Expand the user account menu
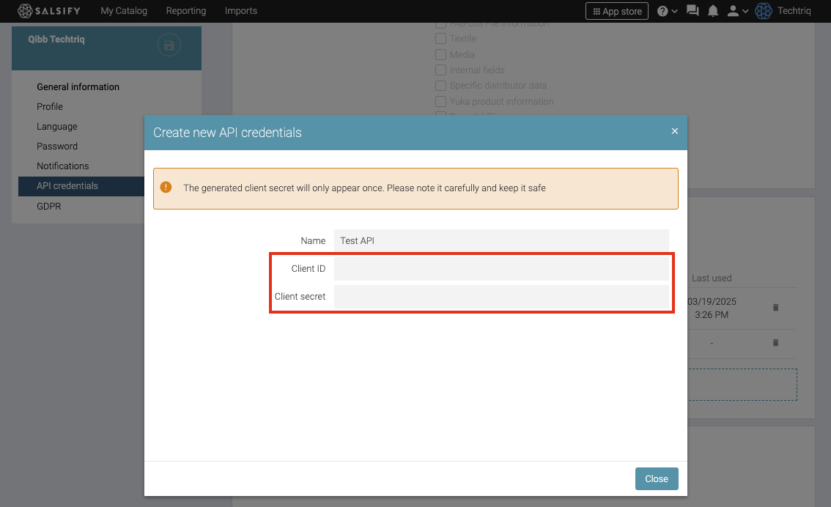Image resolution: width=831 pixels, height=507 pixels. pos(737,11)
